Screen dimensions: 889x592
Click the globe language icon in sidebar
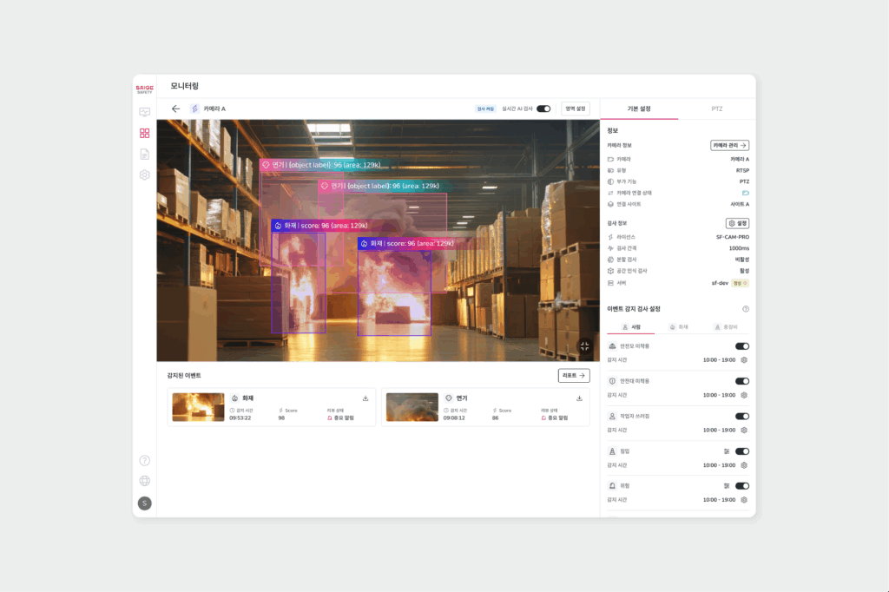point(144,480)
